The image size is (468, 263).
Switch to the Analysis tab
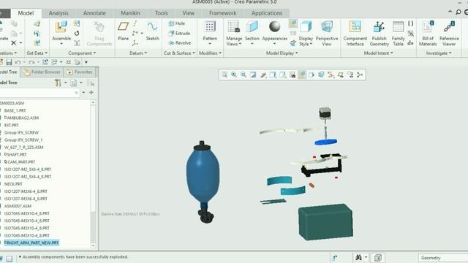click(x=58, y=13)
